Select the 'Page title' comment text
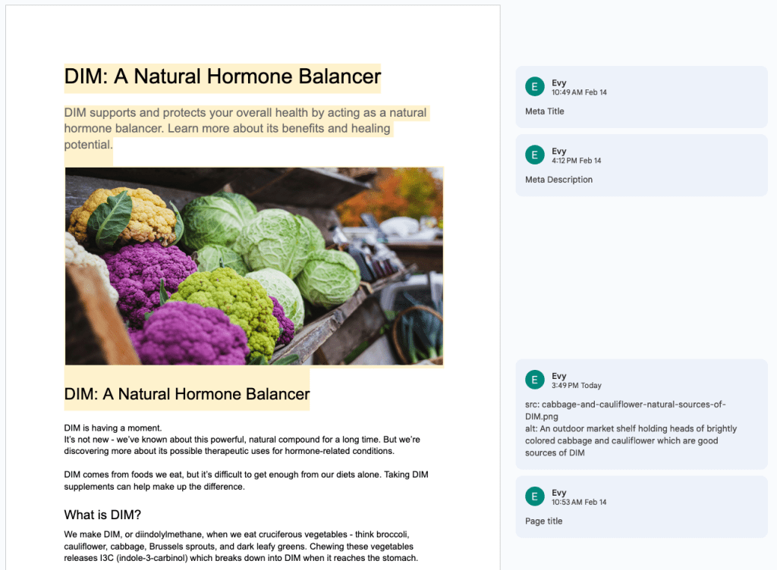Screen dimensions: 777x570 tap(543, 521)
